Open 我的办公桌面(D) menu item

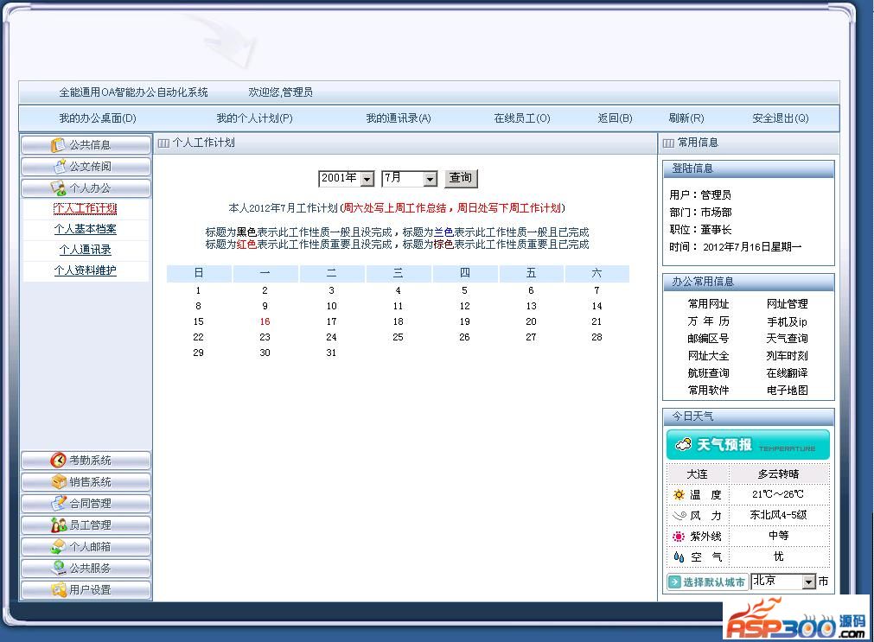coord(98,118)
